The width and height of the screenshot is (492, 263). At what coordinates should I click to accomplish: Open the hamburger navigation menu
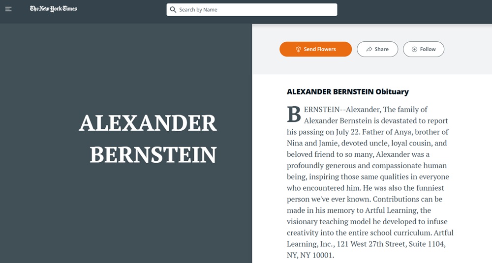(x=8, y=9)
